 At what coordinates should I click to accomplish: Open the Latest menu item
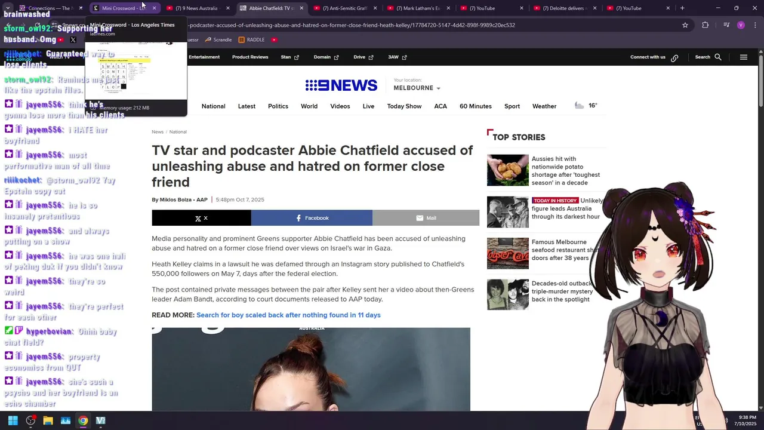[247, 106]
